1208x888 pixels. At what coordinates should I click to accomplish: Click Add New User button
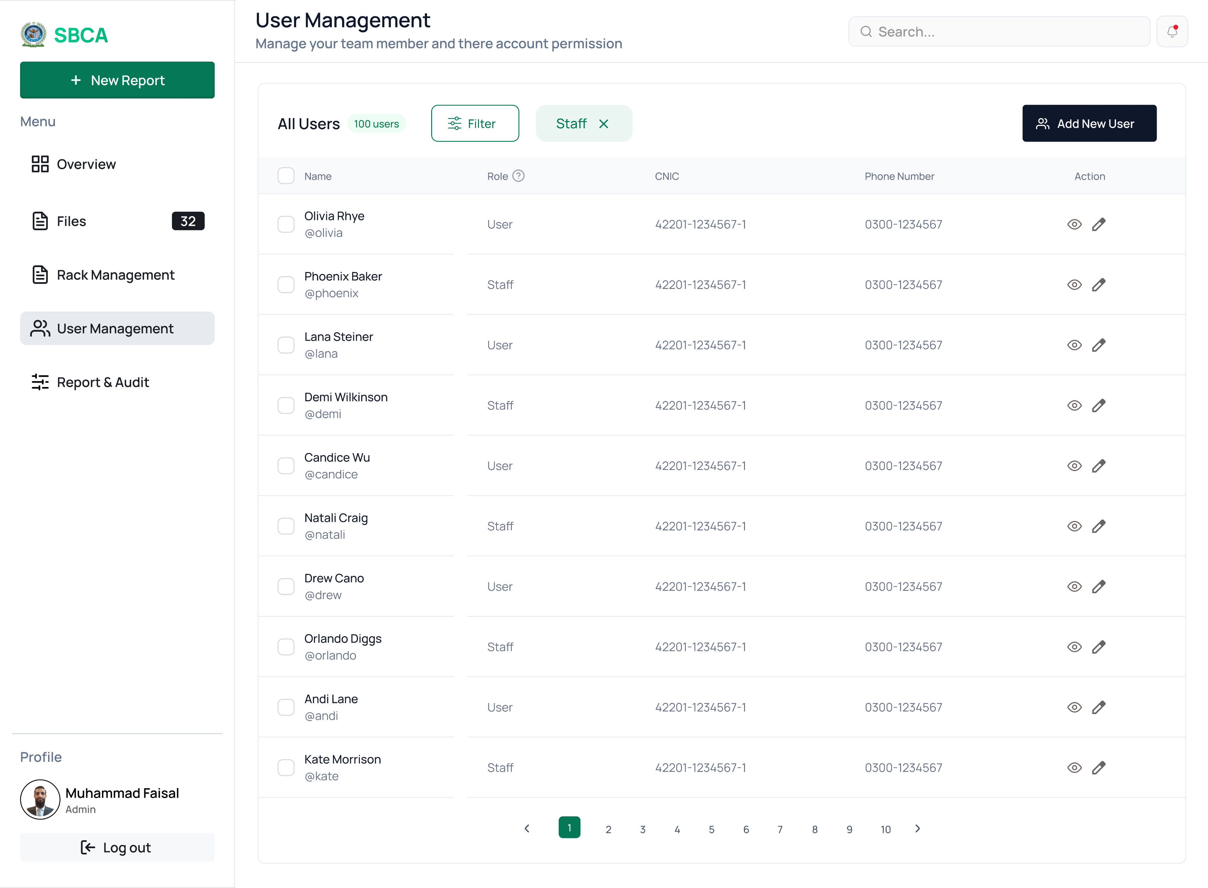(1089, 124)
